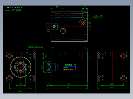Select the Model: HCF 40x30 label

click(x=13, y=10)
